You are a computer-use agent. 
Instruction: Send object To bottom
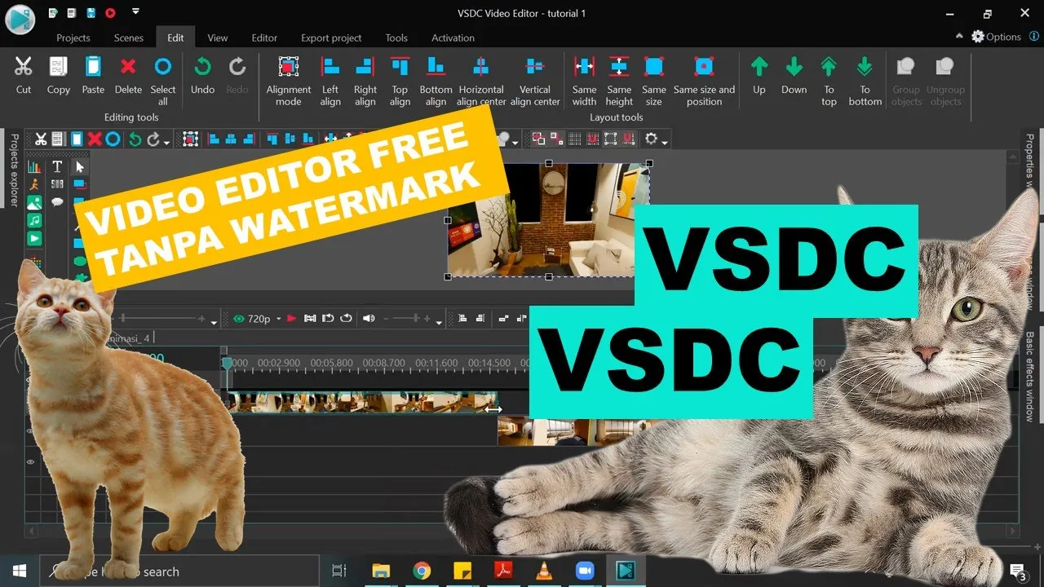coord(865,80)
